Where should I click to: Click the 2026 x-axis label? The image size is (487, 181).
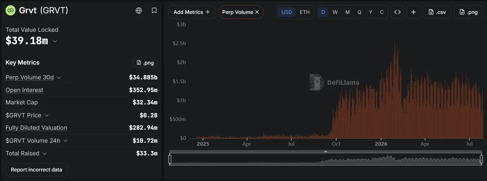coord(381,144)
